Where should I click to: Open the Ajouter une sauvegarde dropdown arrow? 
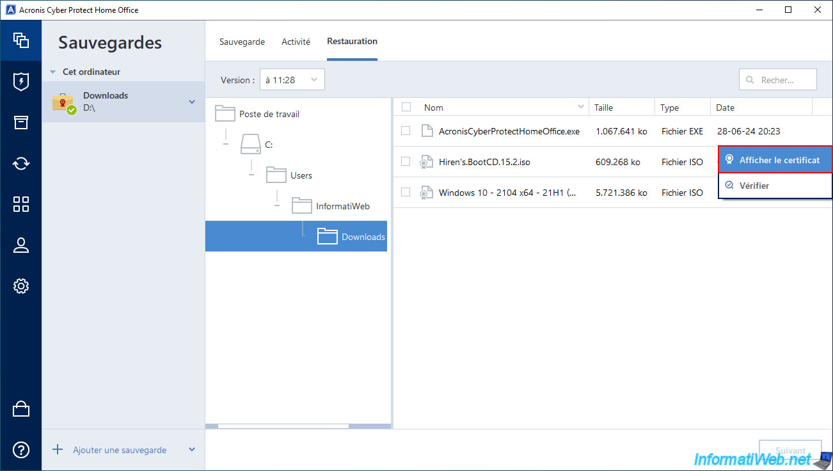[x=192, y=450]
